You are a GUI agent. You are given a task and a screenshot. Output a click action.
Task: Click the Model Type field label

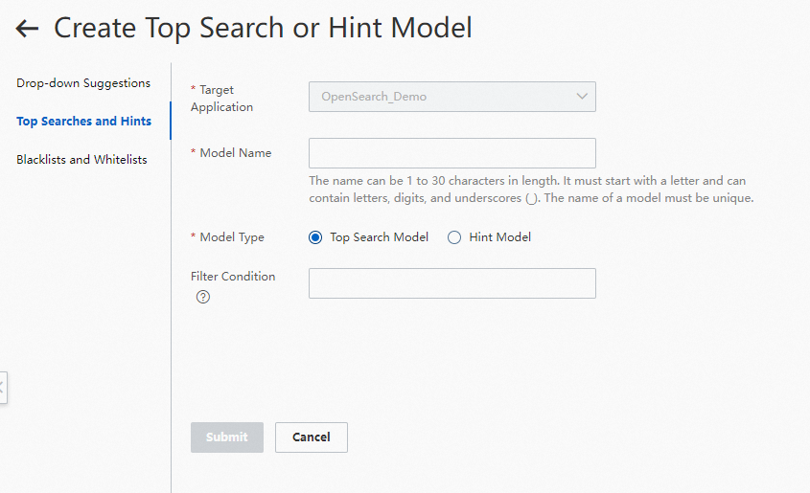click(231, 237)
